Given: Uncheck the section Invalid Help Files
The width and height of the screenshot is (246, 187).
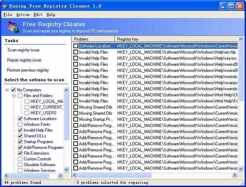Looking at the screenshot, I should 20,130.
